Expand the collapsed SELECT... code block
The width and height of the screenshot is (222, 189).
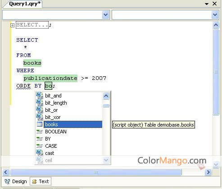coord(13,25)
